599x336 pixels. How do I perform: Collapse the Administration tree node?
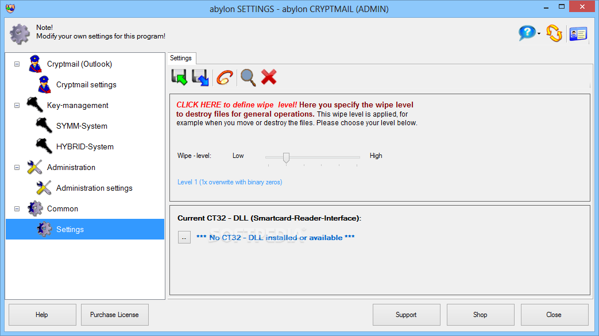point(17,168)
